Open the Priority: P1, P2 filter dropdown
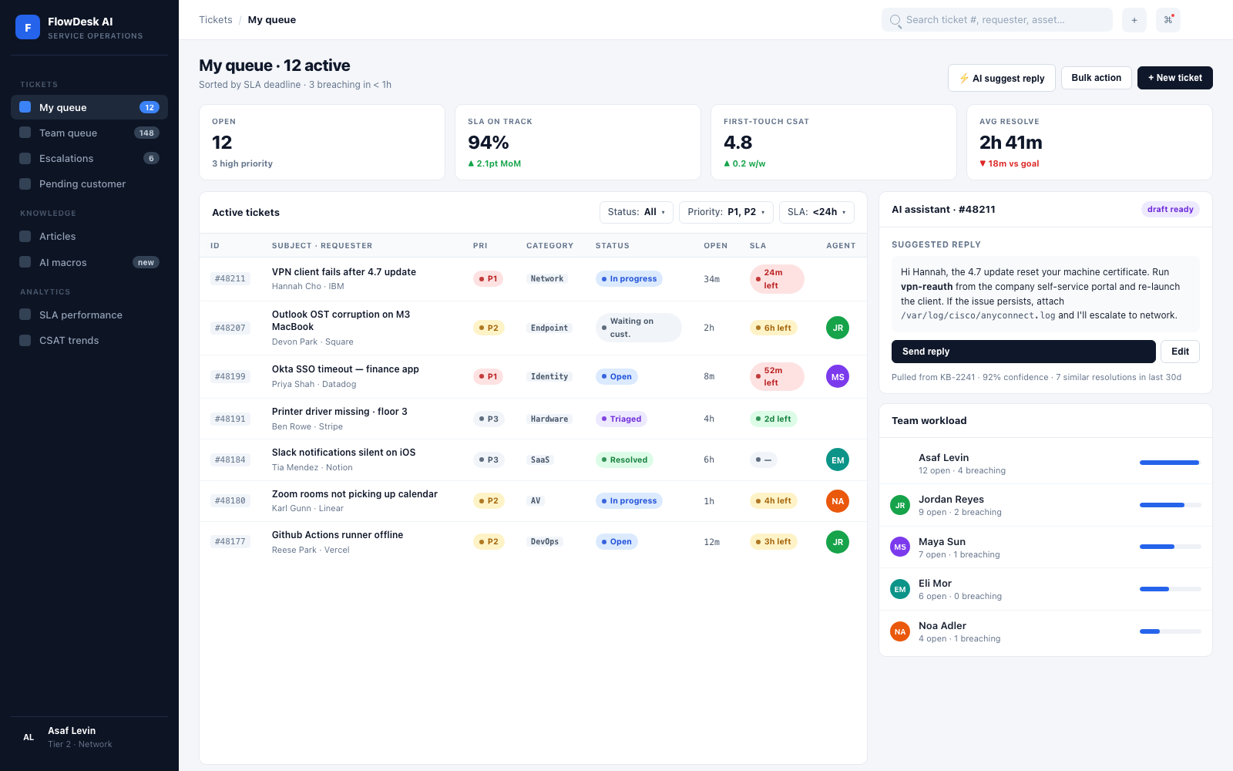The height and width of the screenshot is (771, 1233). pyautogui.click(x=726, y=212)
